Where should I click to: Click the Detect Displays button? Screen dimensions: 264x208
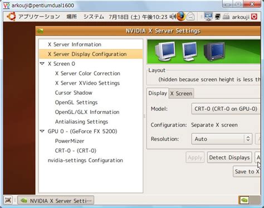229,158
